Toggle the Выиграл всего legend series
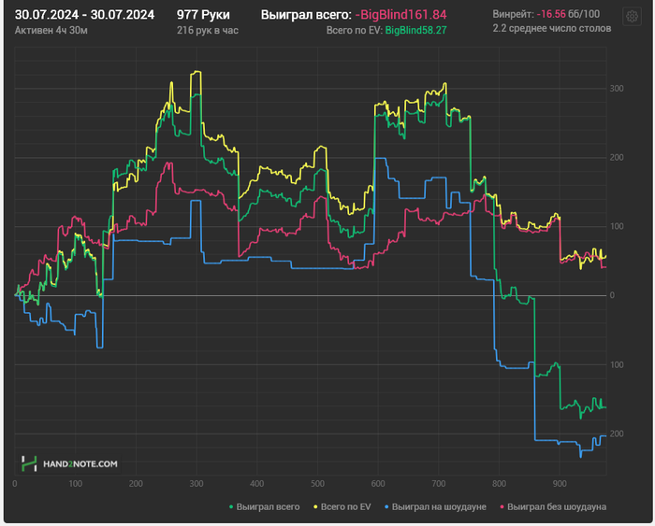This screenshot has width=655, height=526. [269, 507]
